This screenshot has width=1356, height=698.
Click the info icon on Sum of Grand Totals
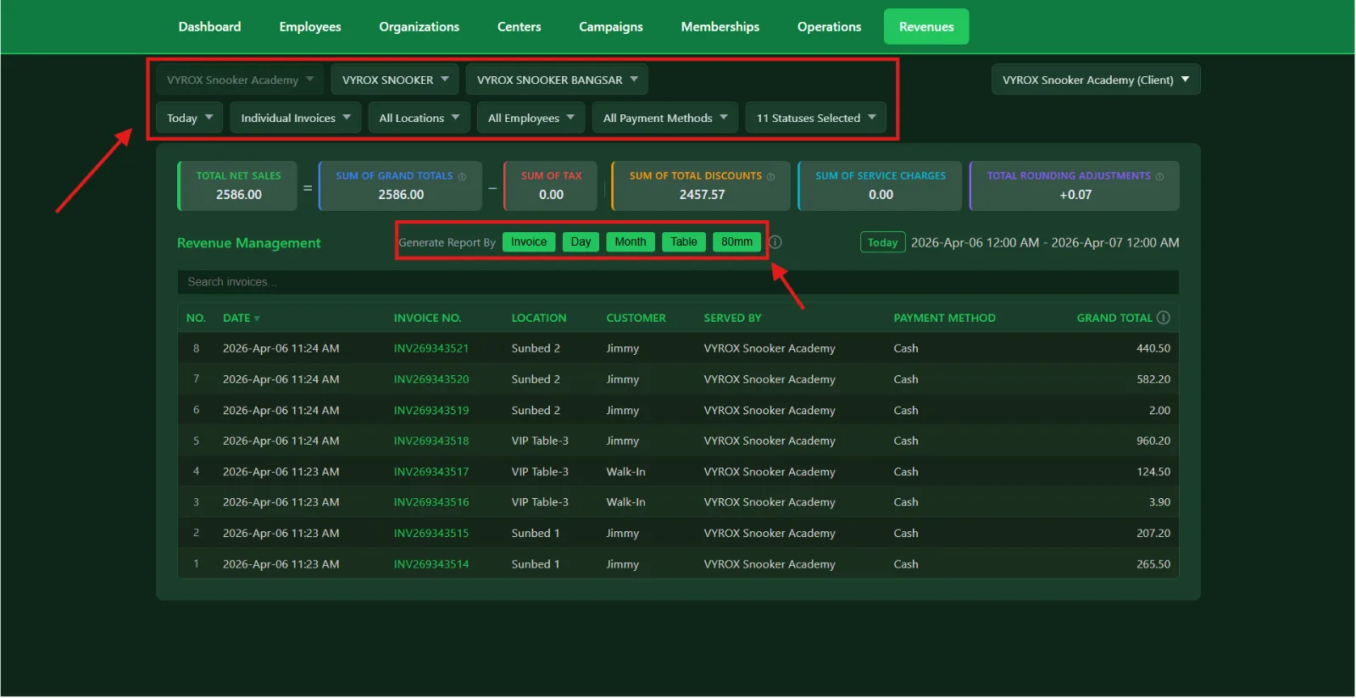[462, 176]
